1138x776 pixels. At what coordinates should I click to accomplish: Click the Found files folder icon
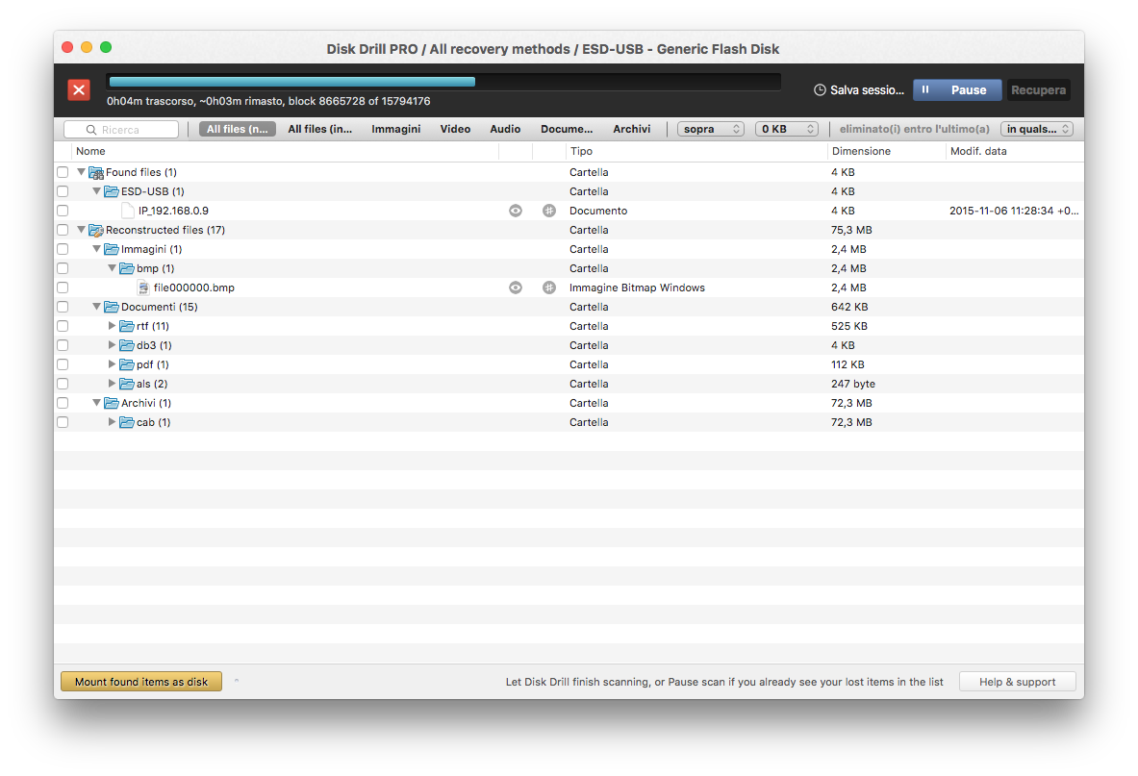(x=96, y=173)
